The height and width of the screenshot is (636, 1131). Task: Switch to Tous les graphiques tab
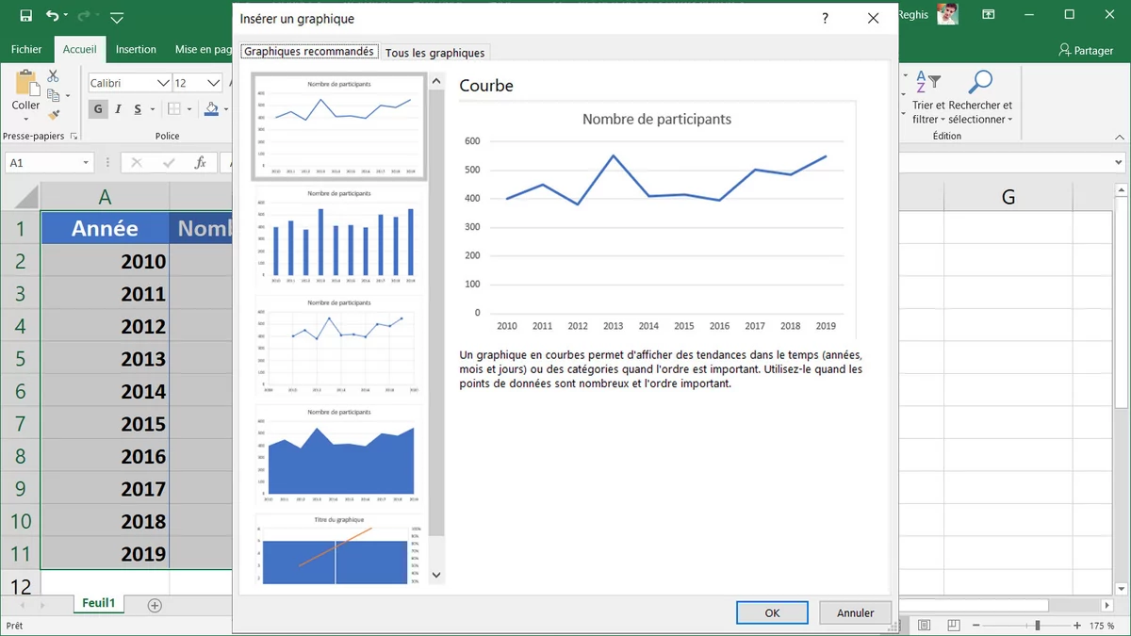pyautogui.click(x=434, y=53)
